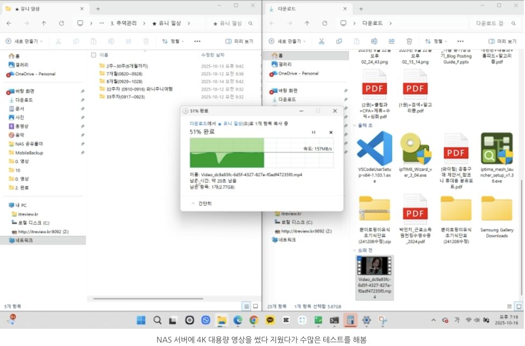525x346 pixels.
Task: Open 정렬 sort dropdown in left window
Action: click(173, 41)
